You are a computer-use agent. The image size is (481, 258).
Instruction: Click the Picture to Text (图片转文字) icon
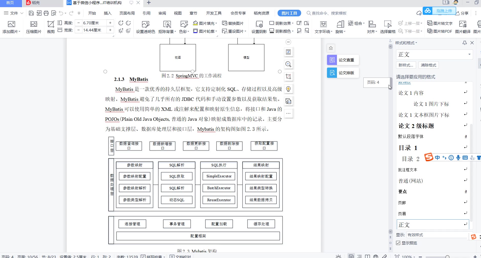coord(440,23)
